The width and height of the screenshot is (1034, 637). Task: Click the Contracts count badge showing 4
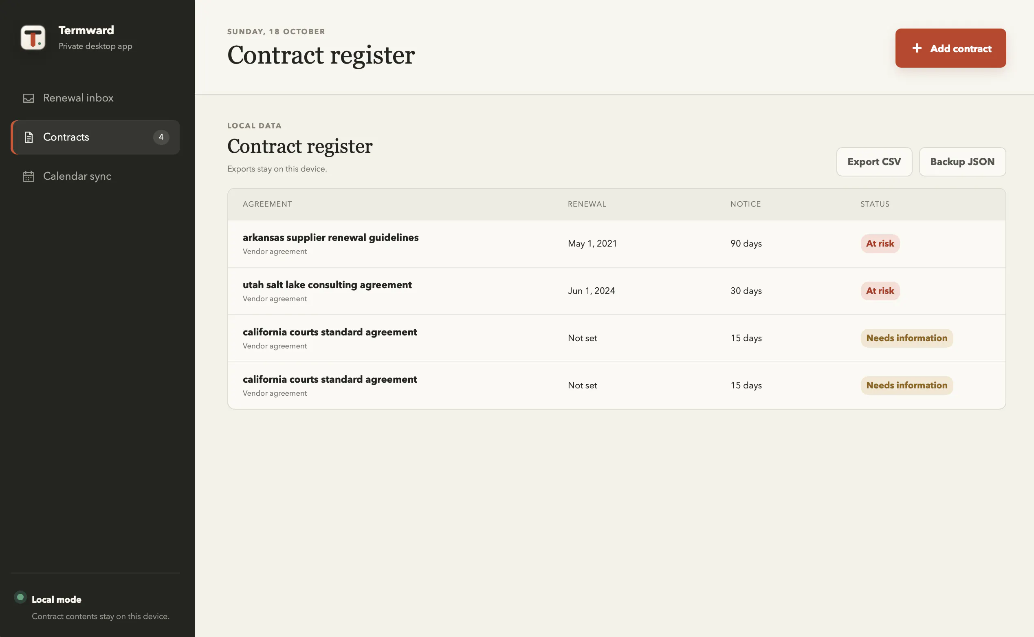click(161, 137)
